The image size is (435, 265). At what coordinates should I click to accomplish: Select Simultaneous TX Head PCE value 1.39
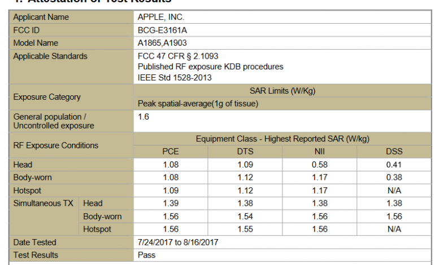170,204
